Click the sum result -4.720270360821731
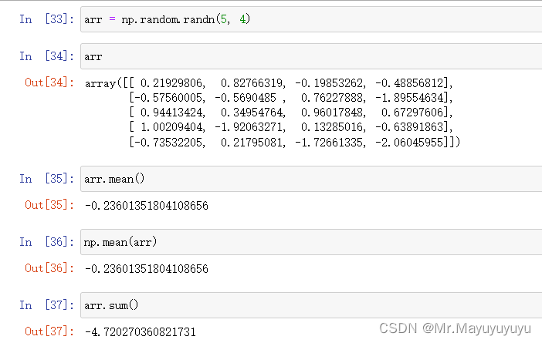The height and width of the screenshot is (343, 542). [143, 332]
